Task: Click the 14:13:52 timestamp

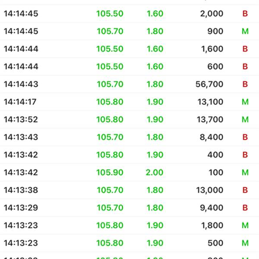Action: point(21,120)
